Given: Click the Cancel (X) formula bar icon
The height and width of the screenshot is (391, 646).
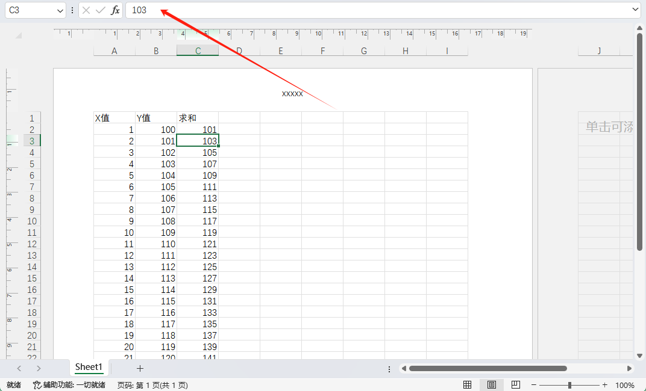Looking at the screenshot, I should pos(86,10).
